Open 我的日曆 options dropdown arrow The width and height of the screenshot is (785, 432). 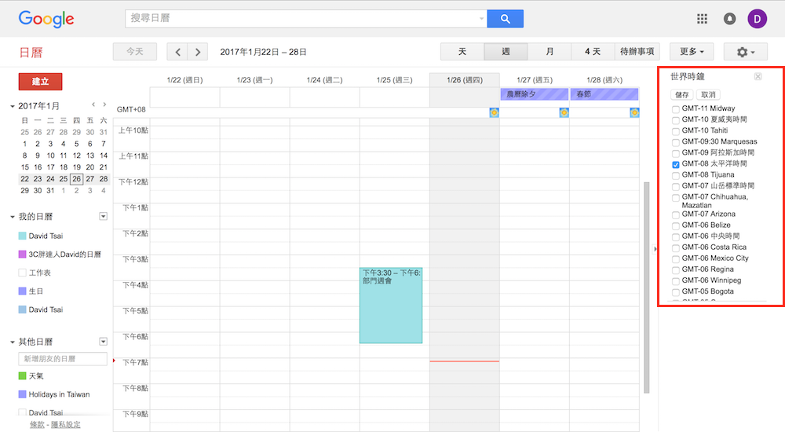[x=103, y=217]
